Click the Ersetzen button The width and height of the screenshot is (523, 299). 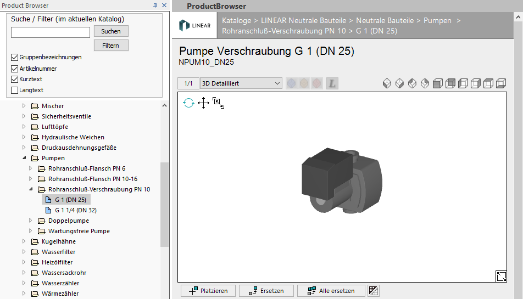pyautogui.click(x=266, y=291)
